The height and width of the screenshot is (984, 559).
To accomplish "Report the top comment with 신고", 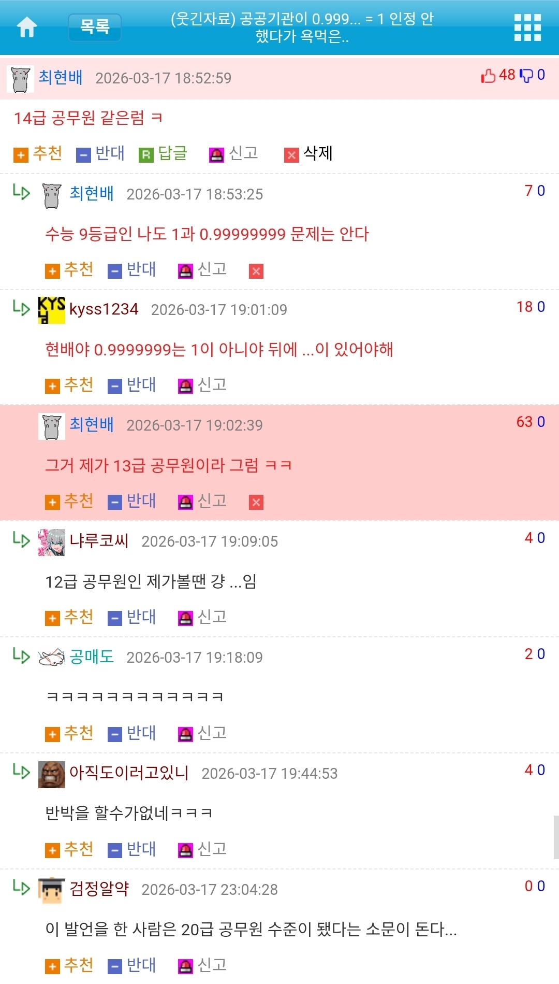I will tap(233, 153).
